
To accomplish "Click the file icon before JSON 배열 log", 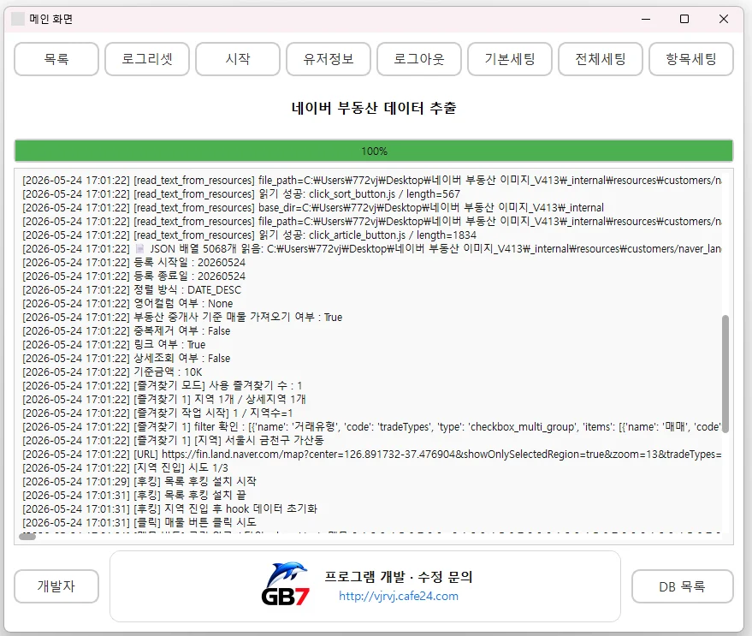I will (x=139, y=248).
